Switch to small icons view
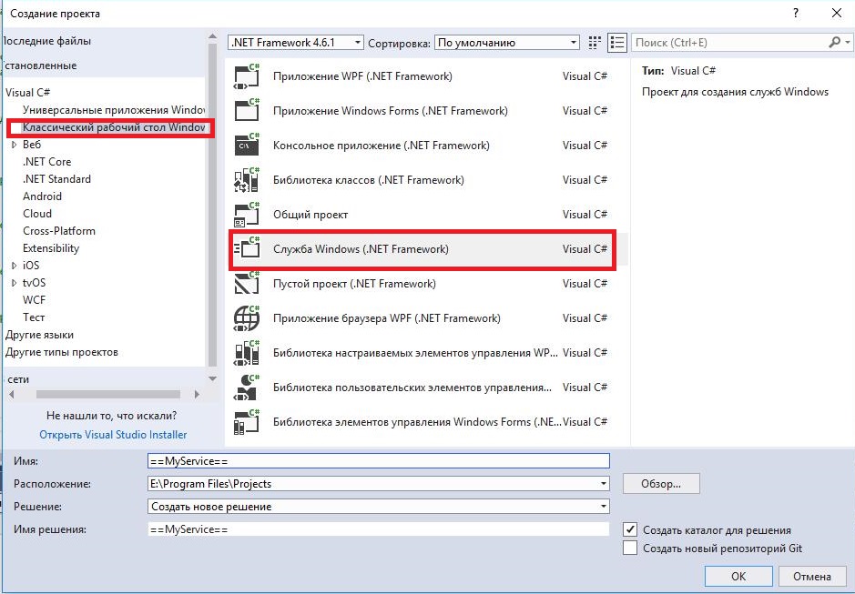 [595, 43]
